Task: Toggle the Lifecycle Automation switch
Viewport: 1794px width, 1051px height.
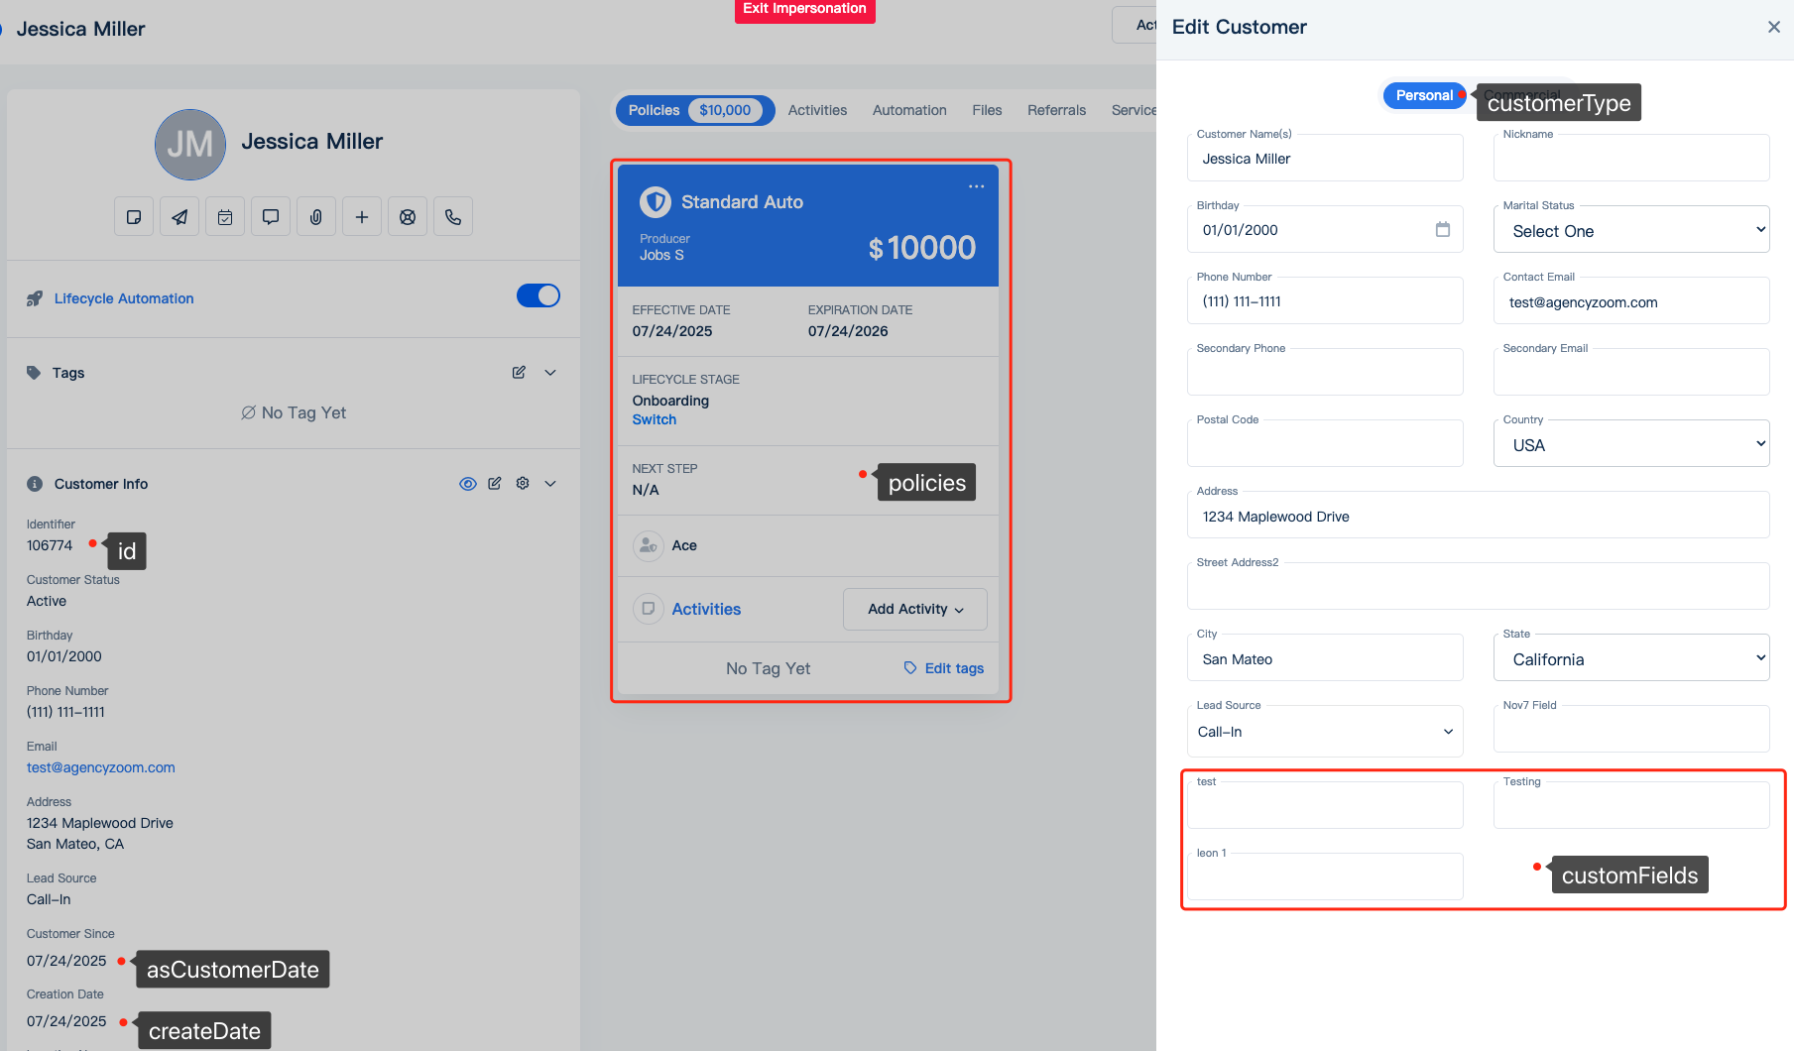Action: tap(538, 295)
